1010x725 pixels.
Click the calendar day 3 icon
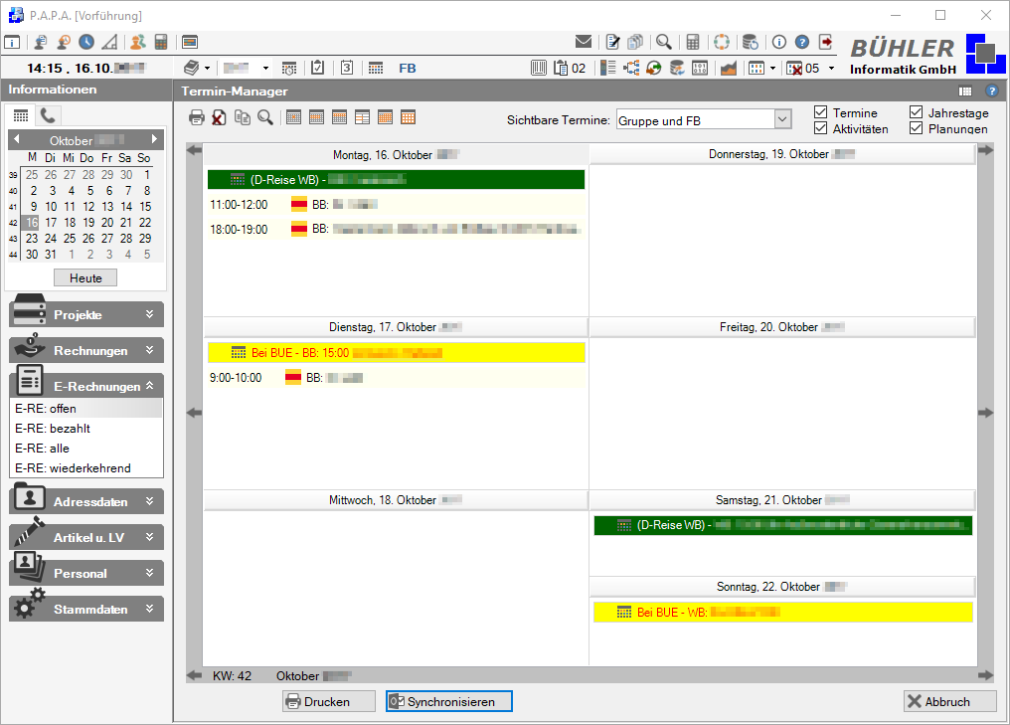[x=347, y=68]
